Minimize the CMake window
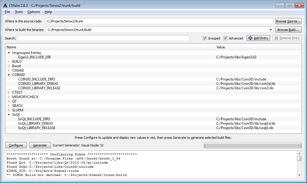 280,6
